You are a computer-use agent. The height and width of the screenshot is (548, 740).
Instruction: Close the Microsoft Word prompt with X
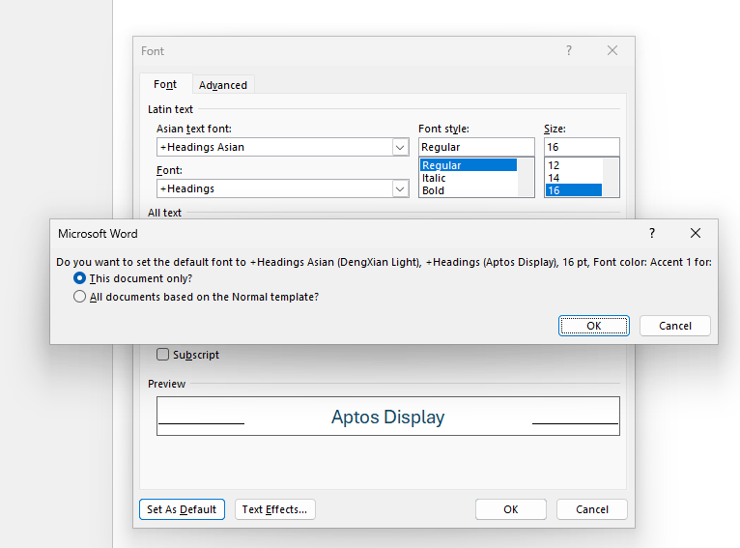click(x=696, y=233)
